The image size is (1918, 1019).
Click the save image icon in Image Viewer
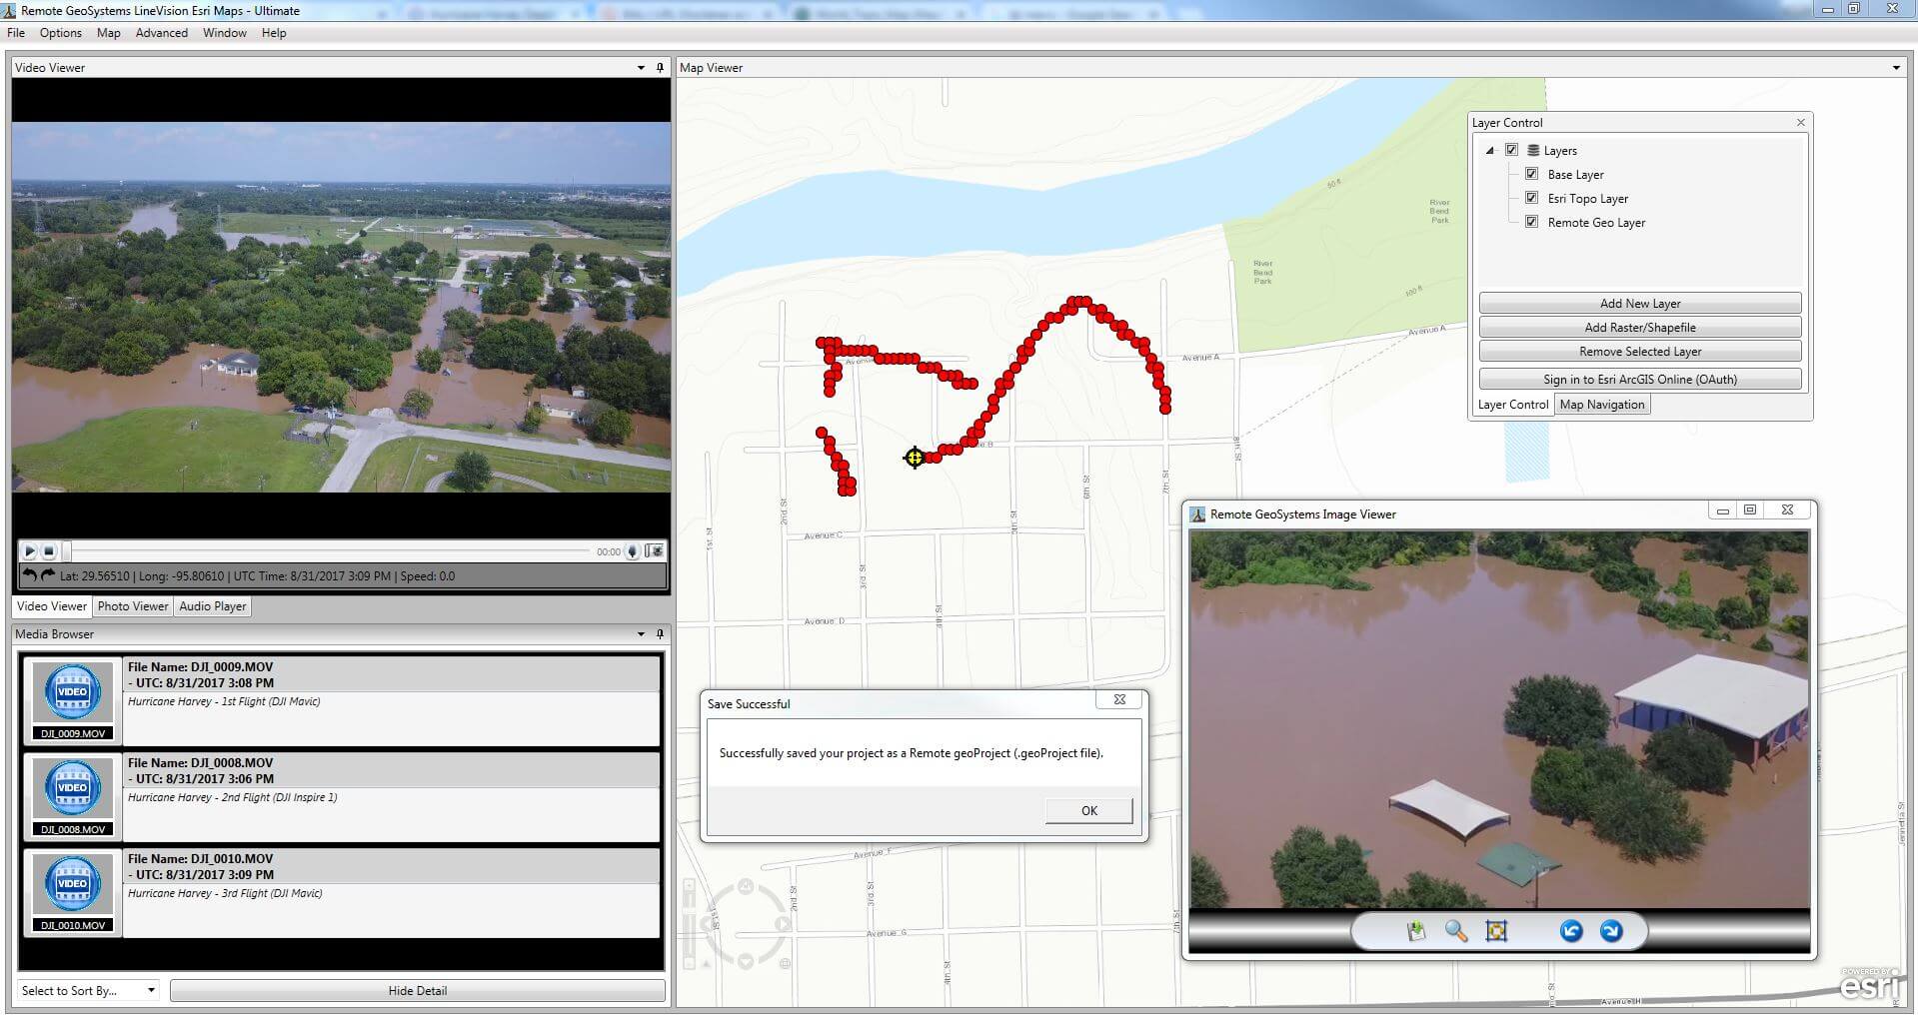point(1415,931)
